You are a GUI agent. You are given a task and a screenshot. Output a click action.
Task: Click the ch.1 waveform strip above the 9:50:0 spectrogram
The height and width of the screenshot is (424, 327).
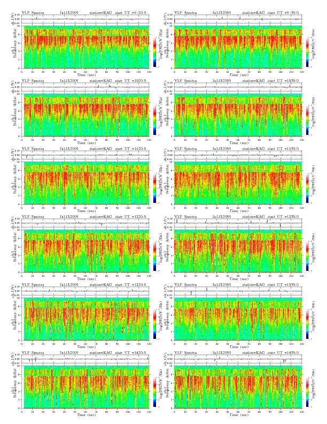tap(238, 19)
